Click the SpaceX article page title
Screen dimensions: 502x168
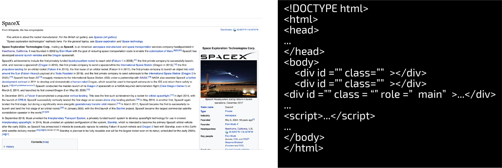(11, 23)
